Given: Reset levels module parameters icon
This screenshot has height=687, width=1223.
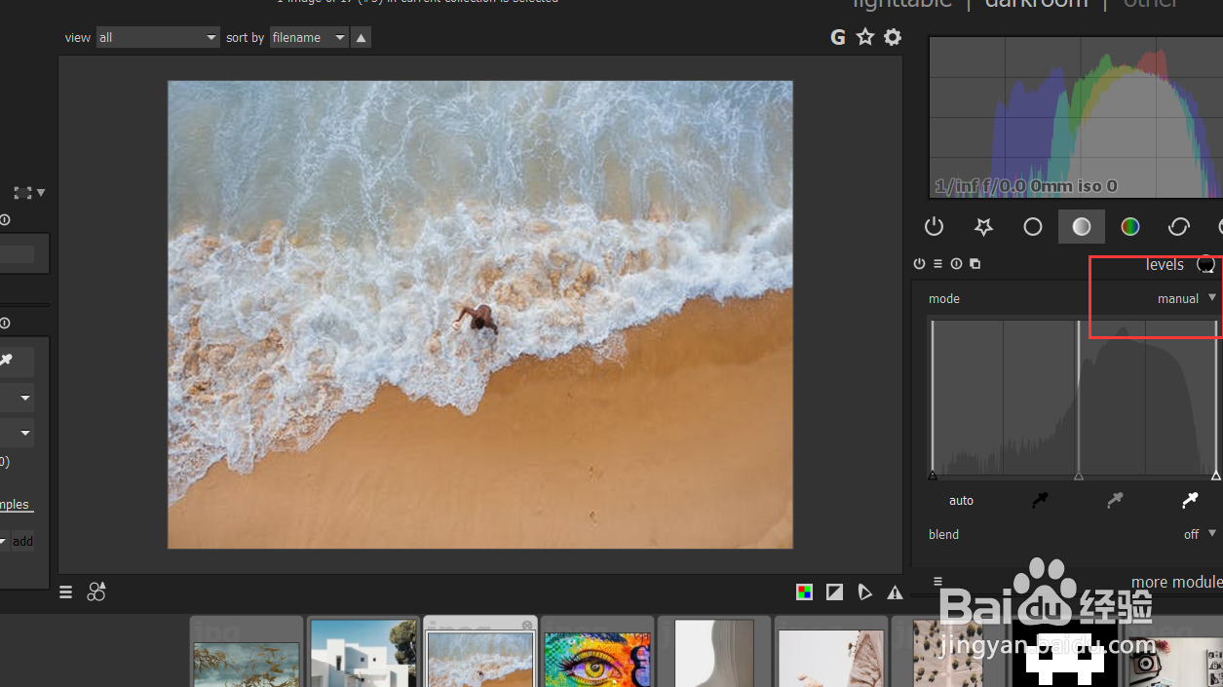Looking at the screenshot, I should click(956, 264).
